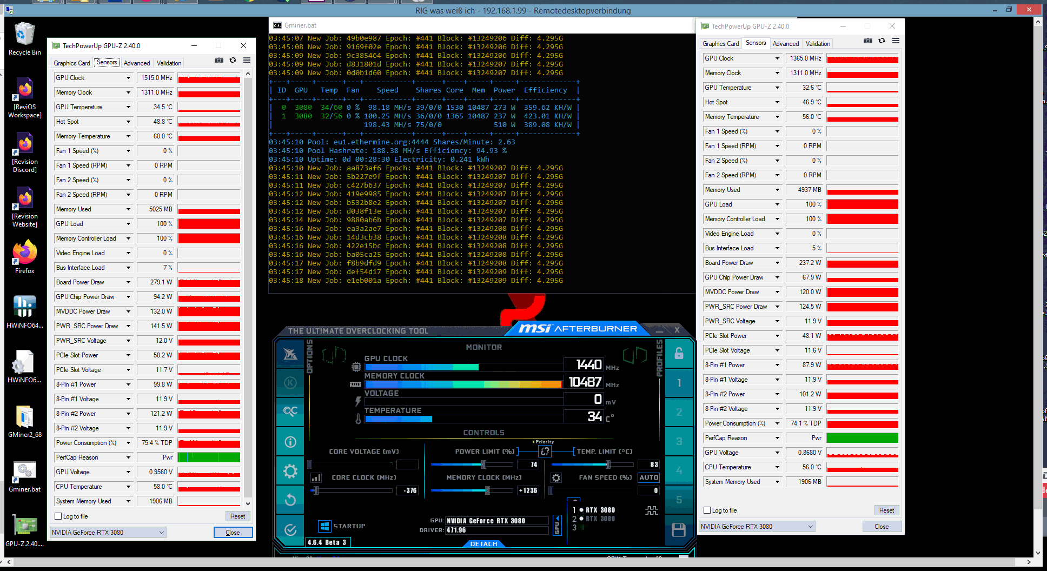Viewport: 1047px width, 571px height.
Task: Unlock the profiles with the padlock icon
Action: [679, 354]
